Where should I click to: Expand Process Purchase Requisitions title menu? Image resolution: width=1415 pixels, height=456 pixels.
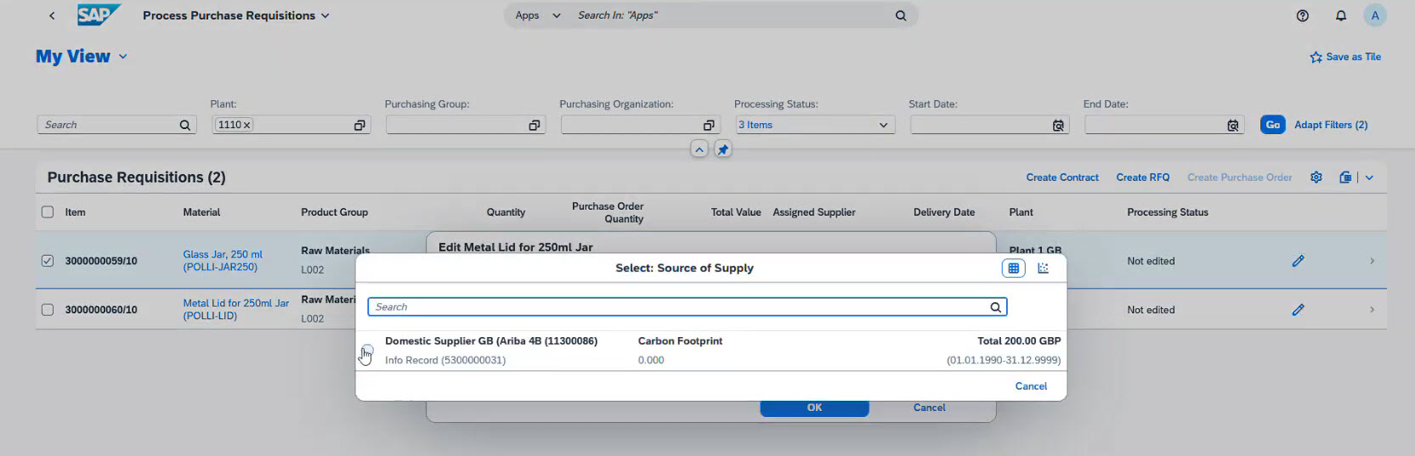pos(325,15)
